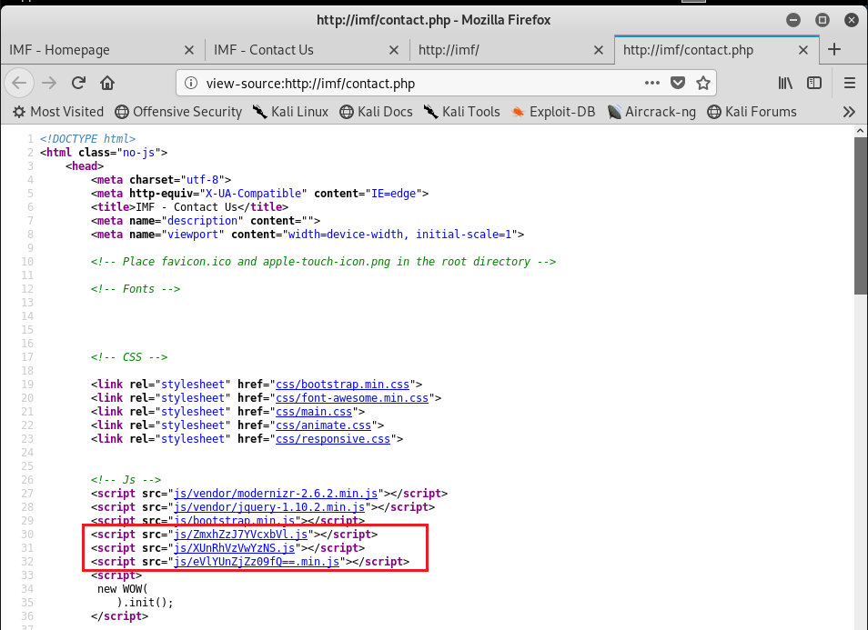Save page to Pocket
Screen dimensions: 868x630
click(x=678, y=83)
